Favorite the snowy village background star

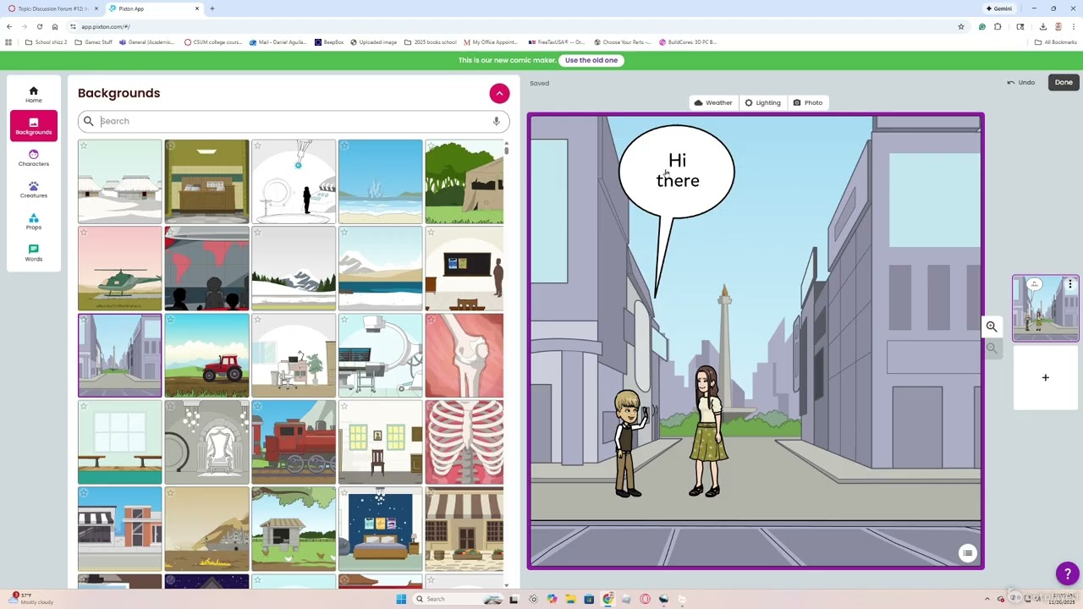pos(84,145)
